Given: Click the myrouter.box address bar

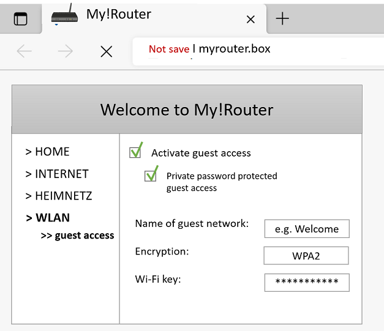Looking at the screenshot, I should coord(235,49).
